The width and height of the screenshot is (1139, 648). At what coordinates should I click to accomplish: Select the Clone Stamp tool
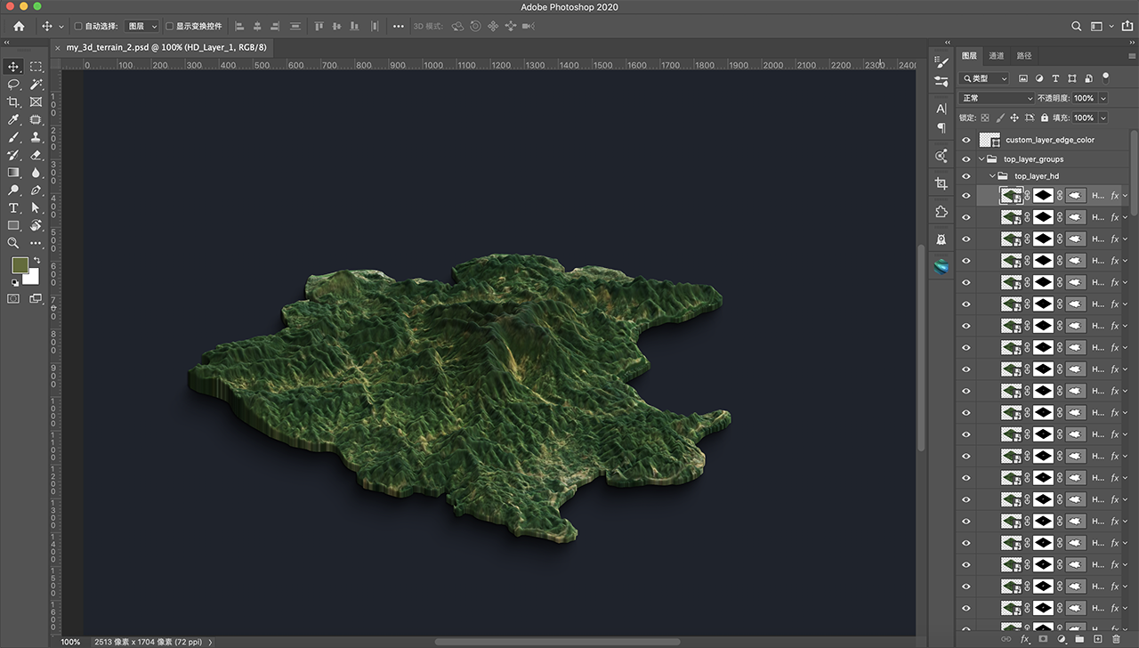point(36,137)
